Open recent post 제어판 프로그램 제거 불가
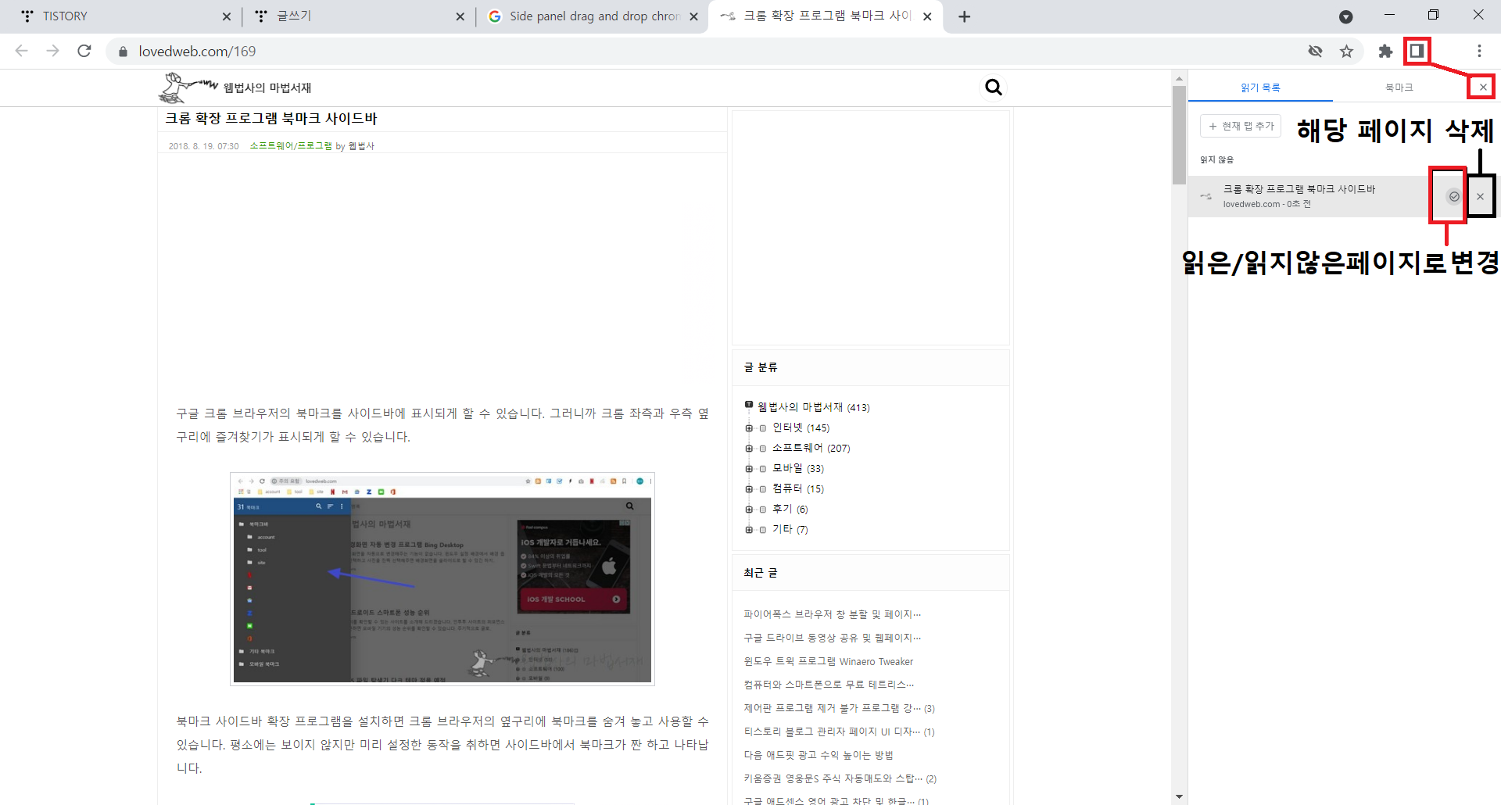The image size is (1501, 805). pos(833,708)
